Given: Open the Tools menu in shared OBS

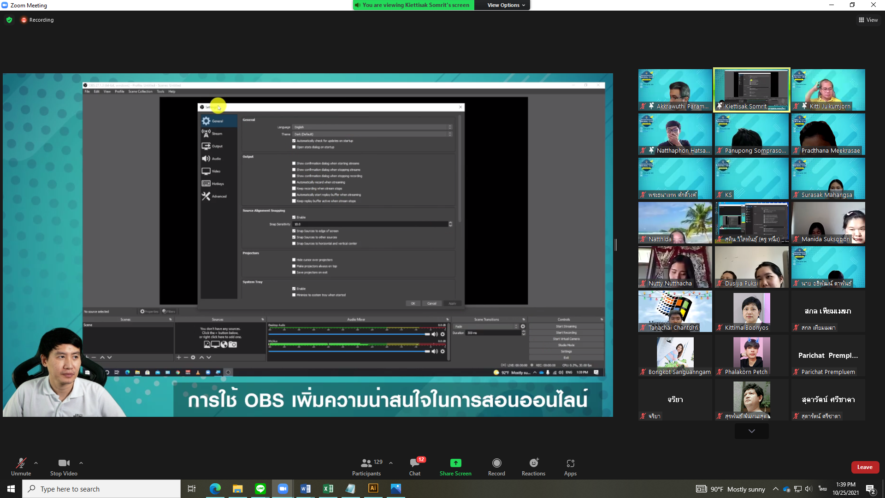Looking at the screenshot, I should tap(160, 92).
